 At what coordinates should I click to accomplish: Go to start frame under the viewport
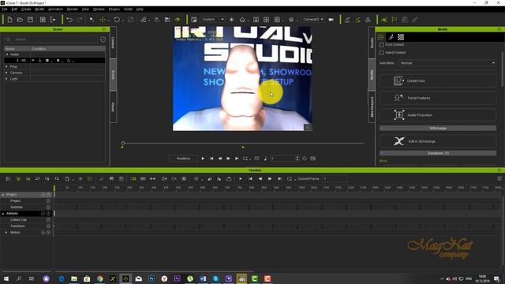coord(211,159)
